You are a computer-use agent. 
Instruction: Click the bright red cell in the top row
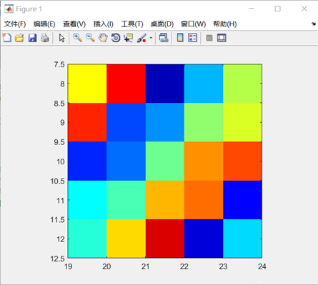[126, 84]
